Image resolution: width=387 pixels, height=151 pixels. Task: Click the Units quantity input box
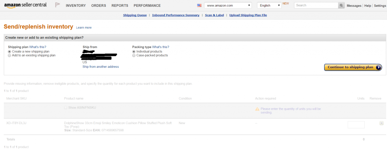(356, 125)
